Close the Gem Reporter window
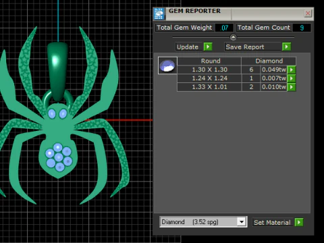The width and height of the screenshot is (324, 243). (x=308, y=13)
